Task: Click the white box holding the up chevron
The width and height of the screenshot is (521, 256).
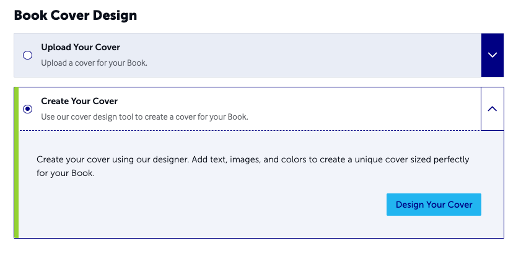Action: (493, 108)
